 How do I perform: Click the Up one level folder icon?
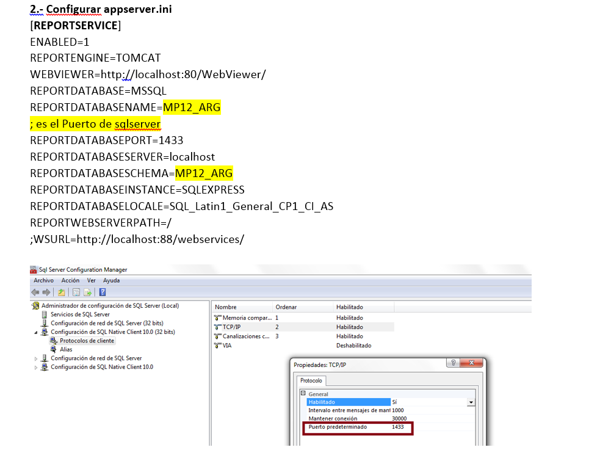click(62, 292)
